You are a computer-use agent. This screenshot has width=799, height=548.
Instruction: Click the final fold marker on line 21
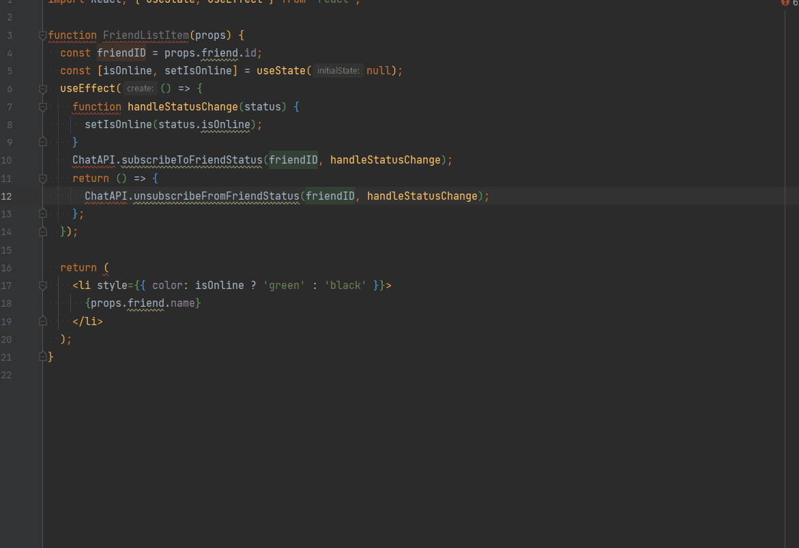coord(43,356)
